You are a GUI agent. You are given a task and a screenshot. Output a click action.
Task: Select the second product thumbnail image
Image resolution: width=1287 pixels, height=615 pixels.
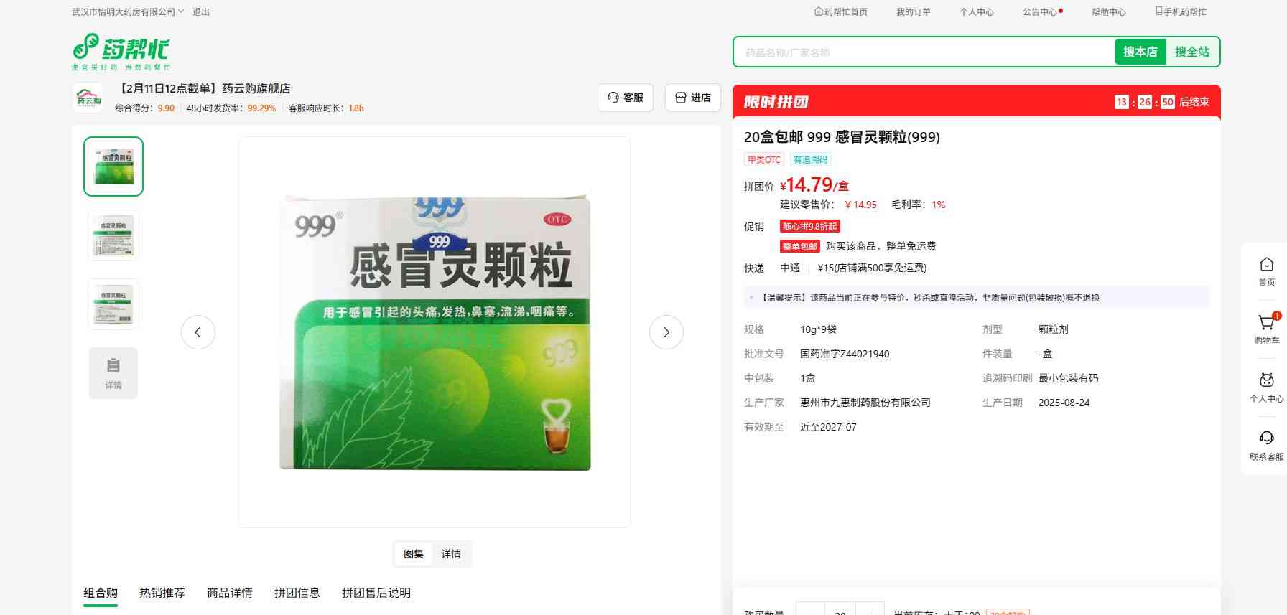113,235
